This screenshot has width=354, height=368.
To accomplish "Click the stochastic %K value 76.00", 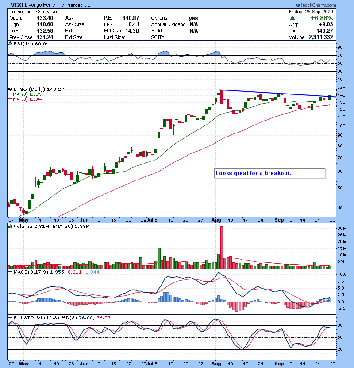I will [x=86, y=317].
